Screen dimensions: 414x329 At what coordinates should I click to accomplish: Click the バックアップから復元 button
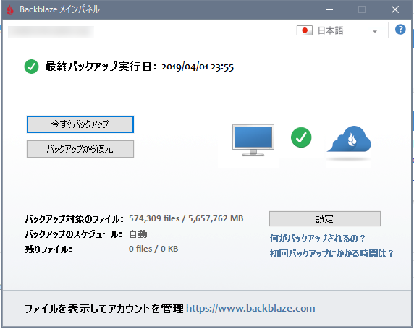tap(80, 149)
